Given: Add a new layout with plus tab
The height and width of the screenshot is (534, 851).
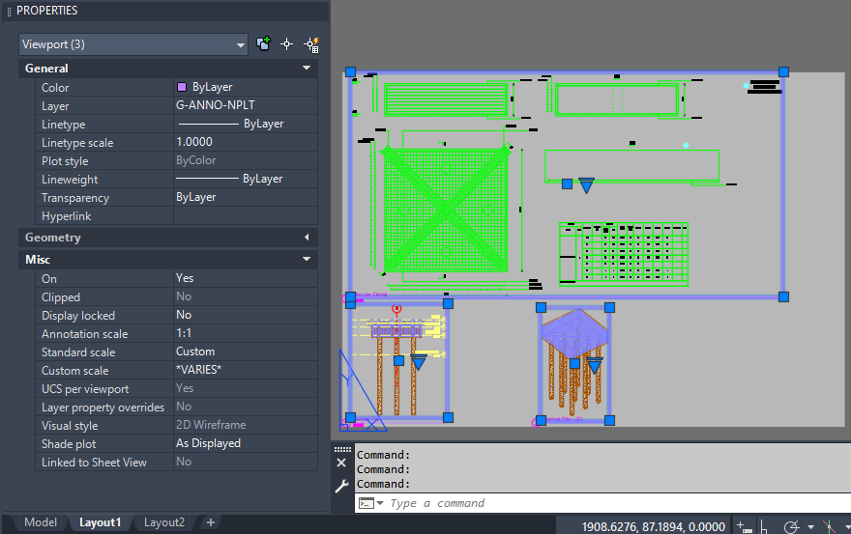Looking at the screenshot, I should tap(210, 522).
